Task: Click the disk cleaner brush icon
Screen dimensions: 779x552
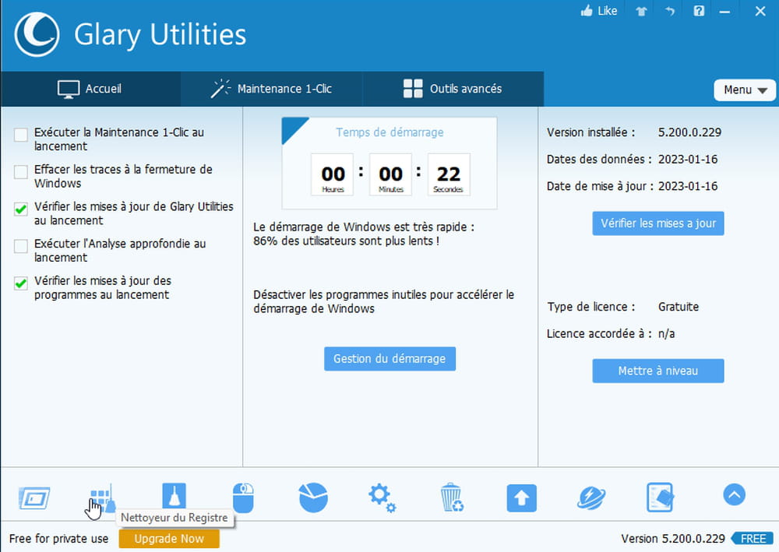Action: pyautogui.click(x=174, y=496)
